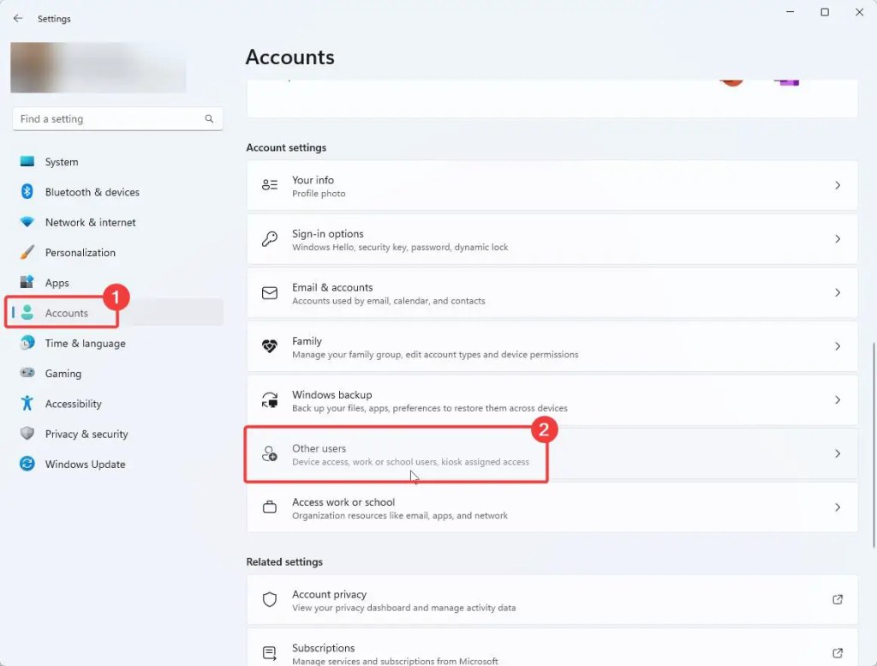
Task: Expand the Other users chevron
Action: click(838, 454)
